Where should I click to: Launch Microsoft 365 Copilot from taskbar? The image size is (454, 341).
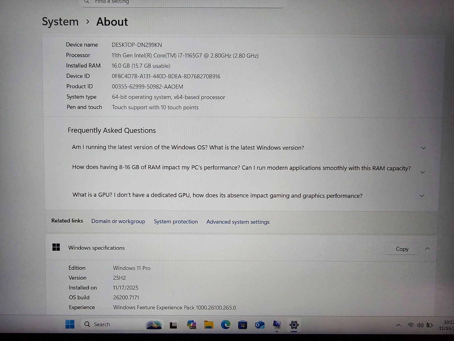(192, 325)
